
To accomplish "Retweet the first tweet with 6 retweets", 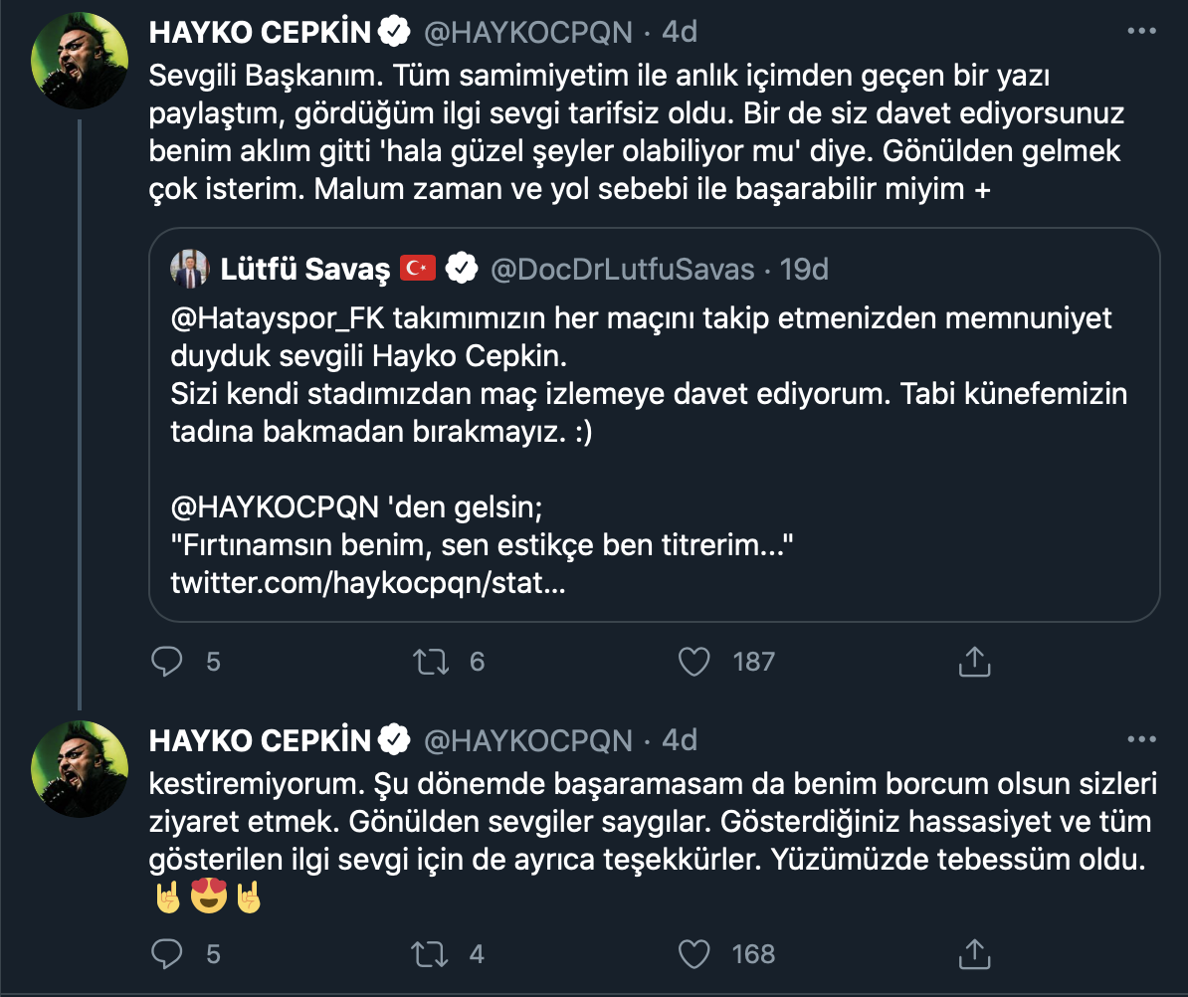I will coord(431,661).
